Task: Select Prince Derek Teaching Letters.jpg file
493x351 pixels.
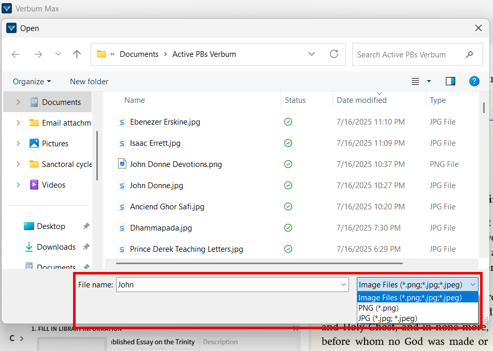Action: (186, 249)
